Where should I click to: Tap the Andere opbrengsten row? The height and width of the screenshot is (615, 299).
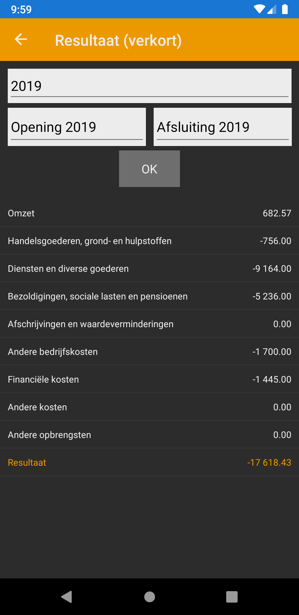click(149, 435)
